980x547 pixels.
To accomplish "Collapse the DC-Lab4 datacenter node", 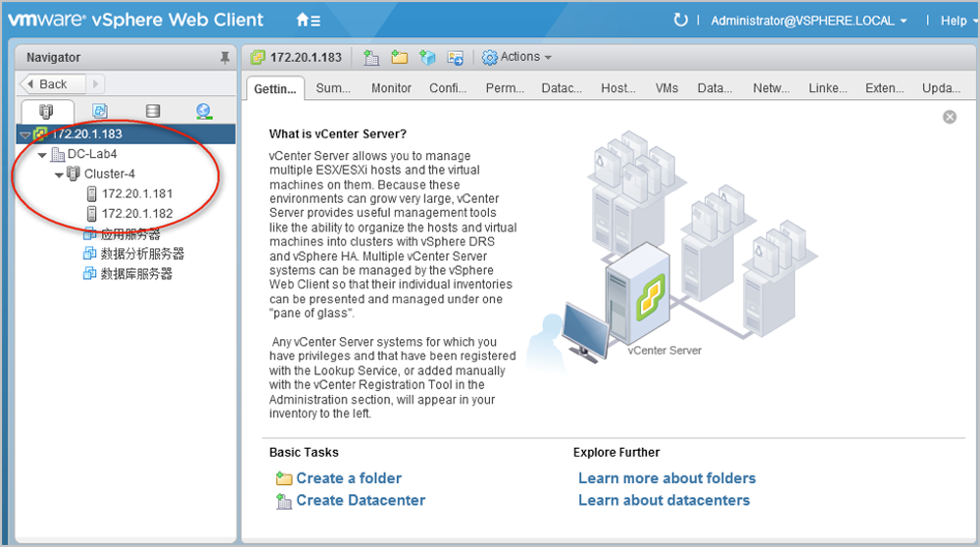I will tap(42, 155).
